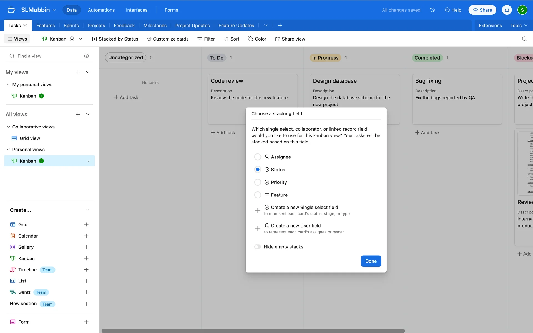Click the horizontal scrollbar at bottom
This screenshot has width=533, height=333.
[x=253, y=331]
